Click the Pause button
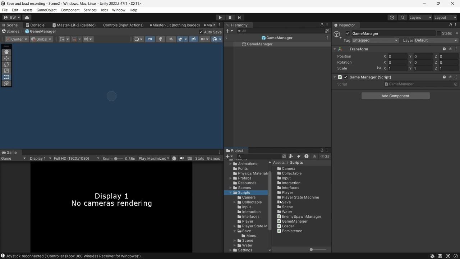The width and height of the screenshot is (460, 259). [230, 17]
